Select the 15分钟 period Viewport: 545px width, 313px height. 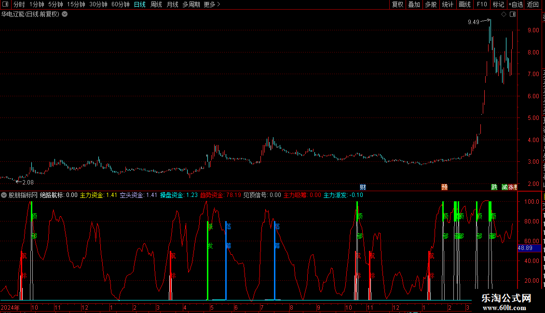coord(76,4)
